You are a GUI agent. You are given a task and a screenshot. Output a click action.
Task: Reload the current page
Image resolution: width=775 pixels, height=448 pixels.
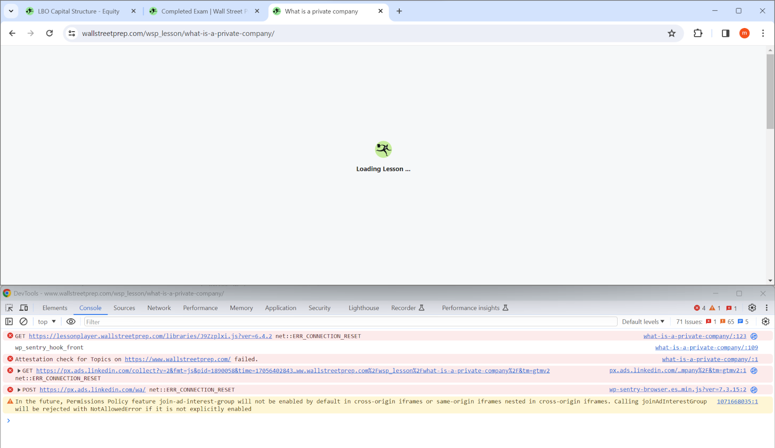(x=49, y=33)
